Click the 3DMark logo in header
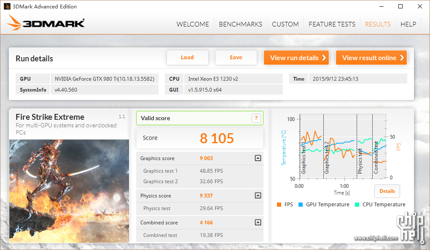 pos(46,23)
